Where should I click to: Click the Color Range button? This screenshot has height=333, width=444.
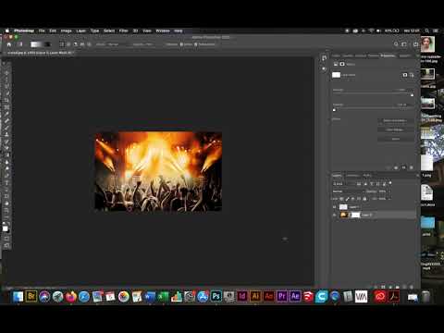395,129
